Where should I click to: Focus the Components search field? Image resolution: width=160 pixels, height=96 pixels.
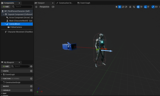[22, 7]
